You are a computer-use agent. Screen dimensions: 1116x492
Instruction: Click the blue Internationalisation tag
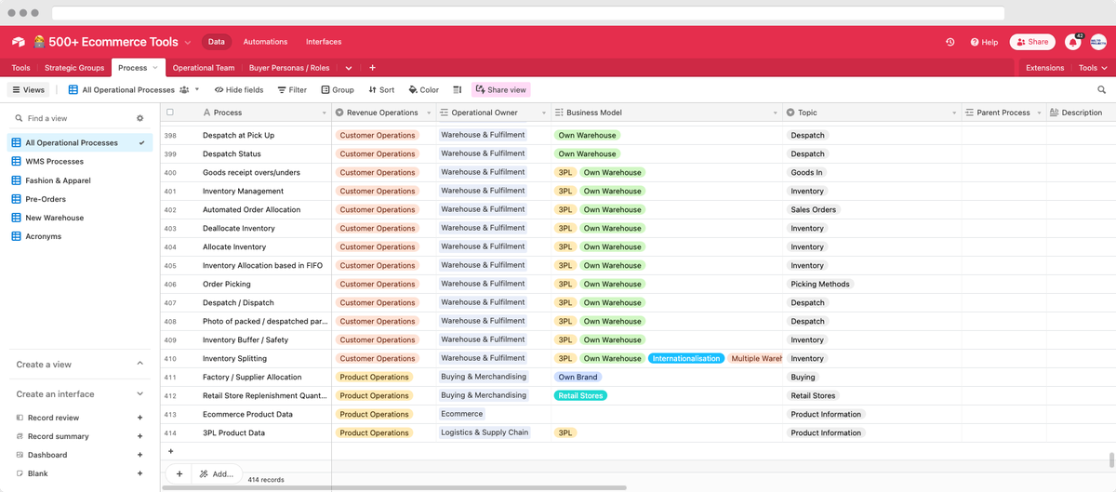click(686, 358)
